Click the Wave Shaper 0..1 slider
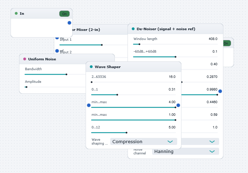Image resolution: width=248 pixels, height=173 pixels. coord(134,95)
